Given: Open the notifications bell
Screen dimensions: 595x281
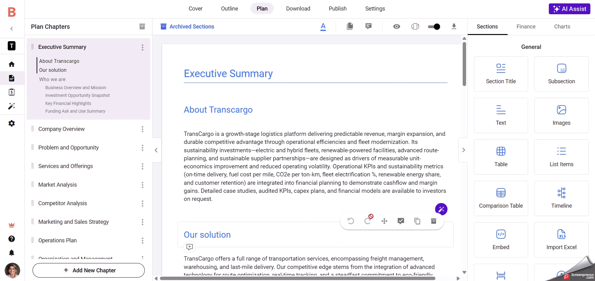Looking at the screenshot, I should pyautogui.click(x=12, y=253).
